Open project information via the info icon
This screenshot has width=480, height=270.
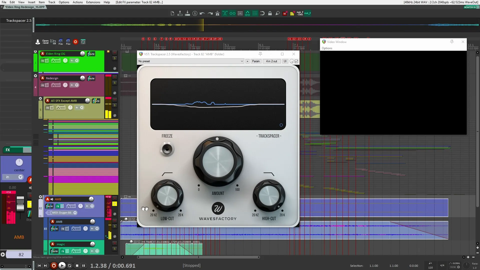195,13
